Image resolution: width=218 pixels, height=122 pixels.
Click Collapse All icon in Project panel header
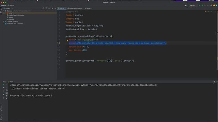[x=49, y=8]
